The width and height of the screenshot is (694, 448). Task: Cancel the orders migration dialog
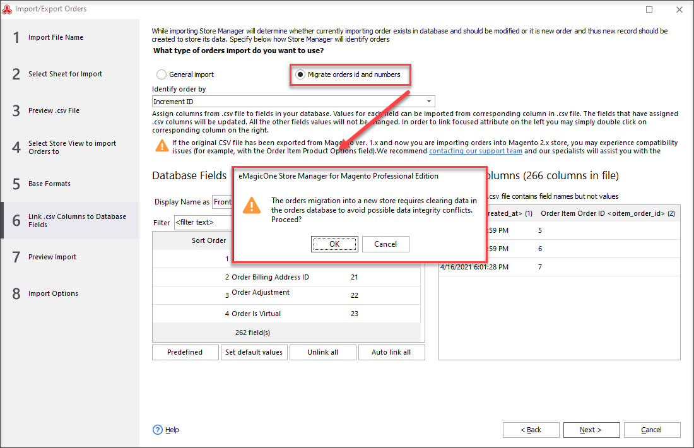pos(385,244)
